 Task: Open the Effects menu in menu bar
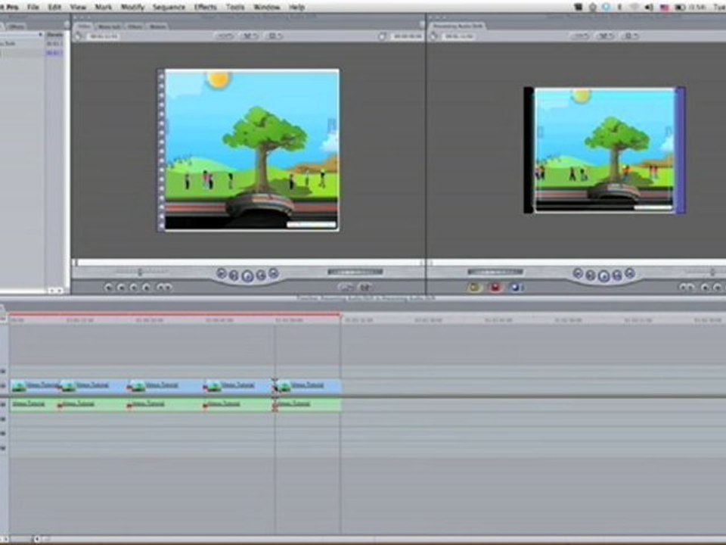click(x=205, y=7)
